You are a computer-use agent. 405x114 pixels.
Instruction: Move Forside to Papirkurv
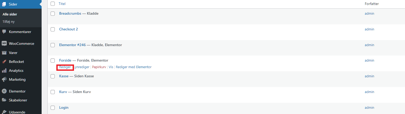pyautogui.click(x=99, y=67)
